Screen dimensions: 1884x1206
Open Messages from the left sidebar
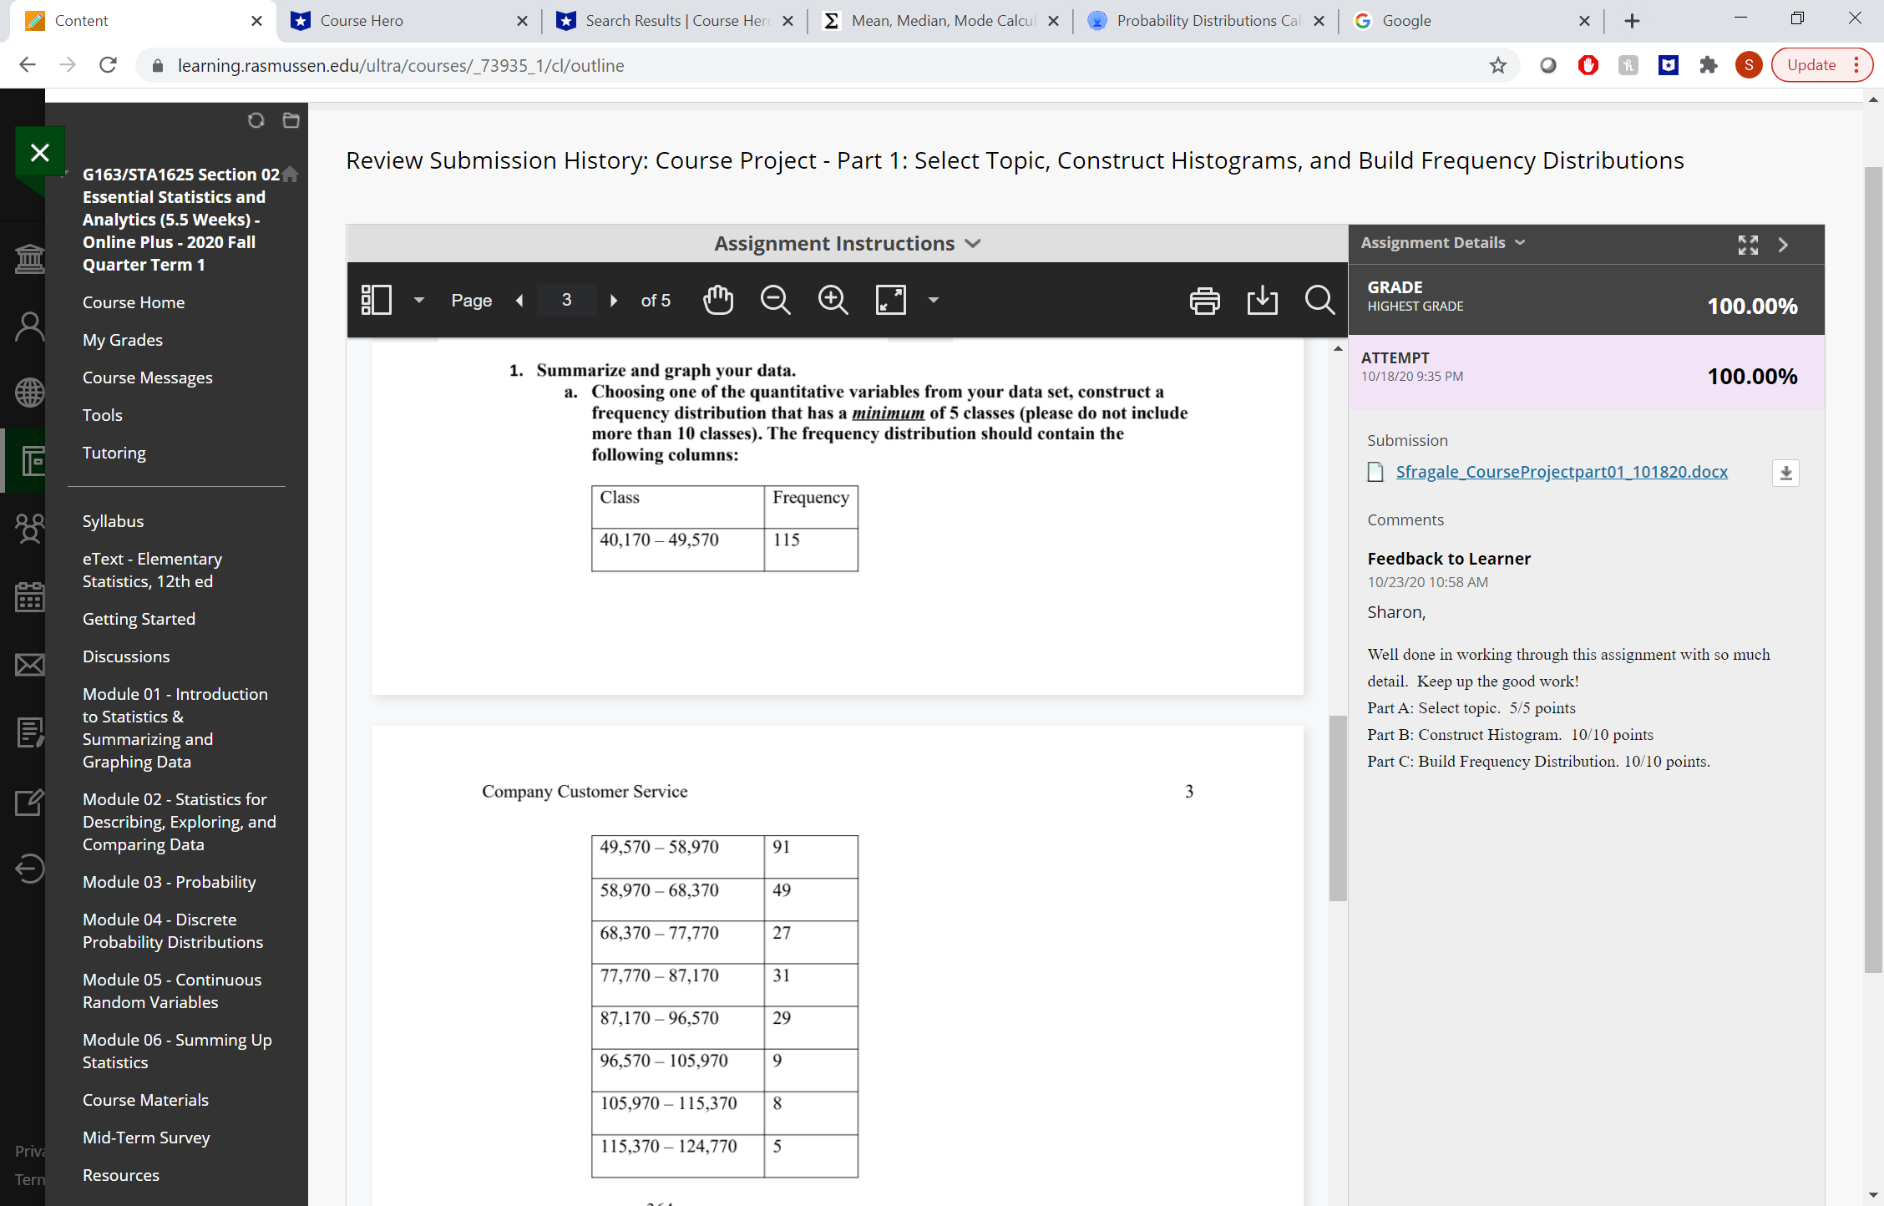(x=29, y=666)
